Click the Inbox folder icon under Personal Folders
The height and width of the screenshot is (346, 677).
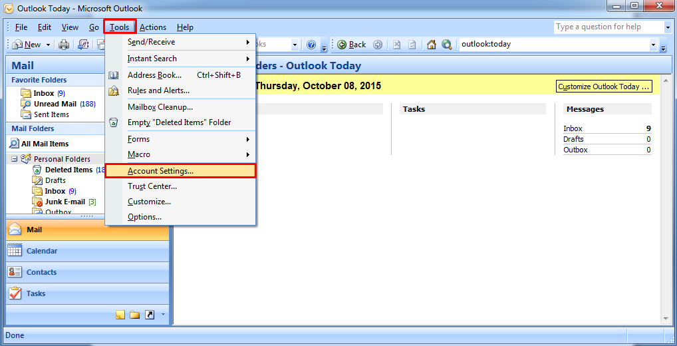pos(37,192)
